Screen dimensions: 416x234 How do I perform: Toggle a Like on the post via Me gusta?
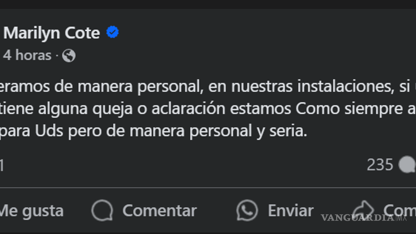[x=32, y=210]
